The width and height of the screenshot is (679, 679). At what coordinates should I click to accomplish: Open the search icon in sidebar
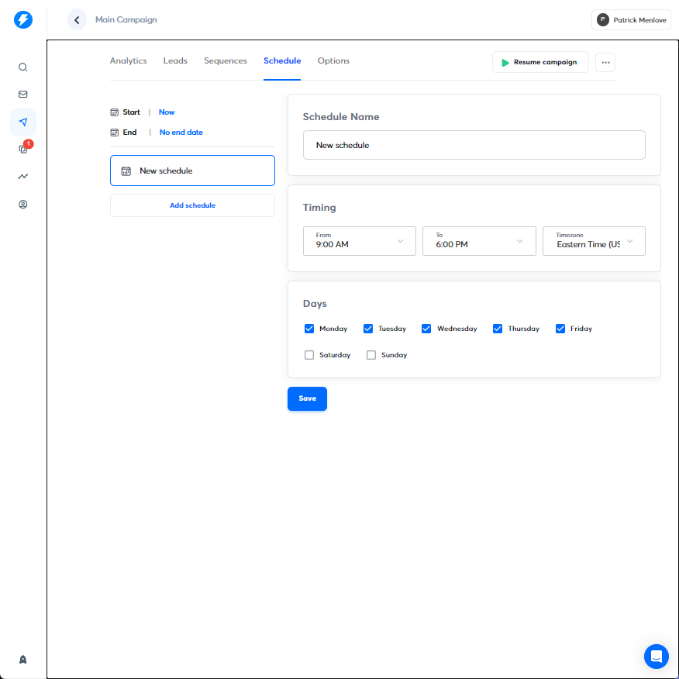click(23, 67)
